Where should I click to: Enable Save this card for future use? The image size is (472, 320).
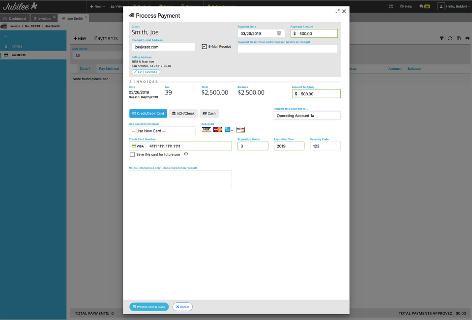pyautogui.click(x=132, y=154)
